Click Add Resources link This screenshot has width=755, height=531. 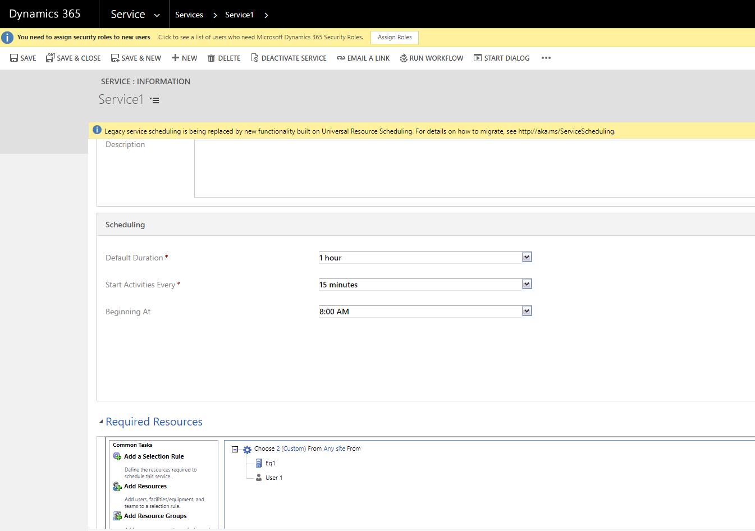pos(145,486)
